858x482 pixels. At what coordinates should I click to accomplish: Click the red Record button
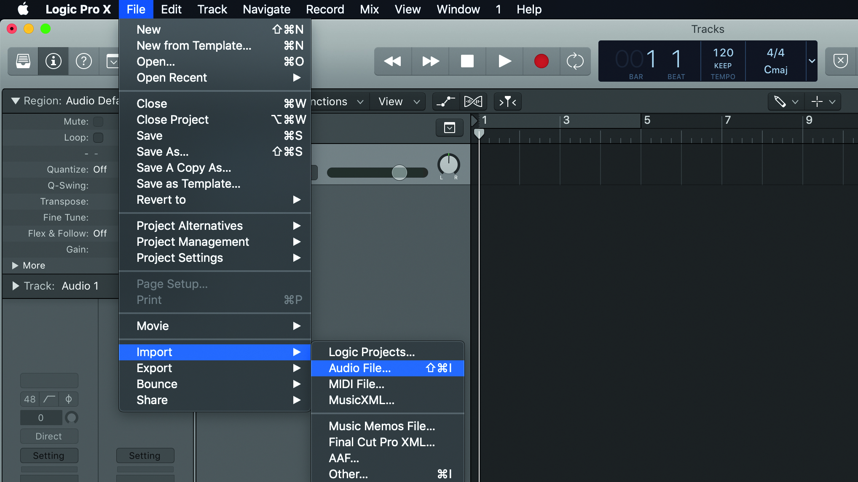[542, 61]
